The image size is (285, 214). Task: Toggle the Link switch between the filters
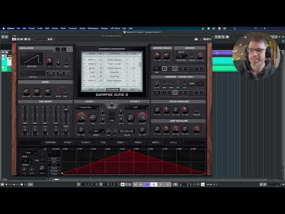112,115
